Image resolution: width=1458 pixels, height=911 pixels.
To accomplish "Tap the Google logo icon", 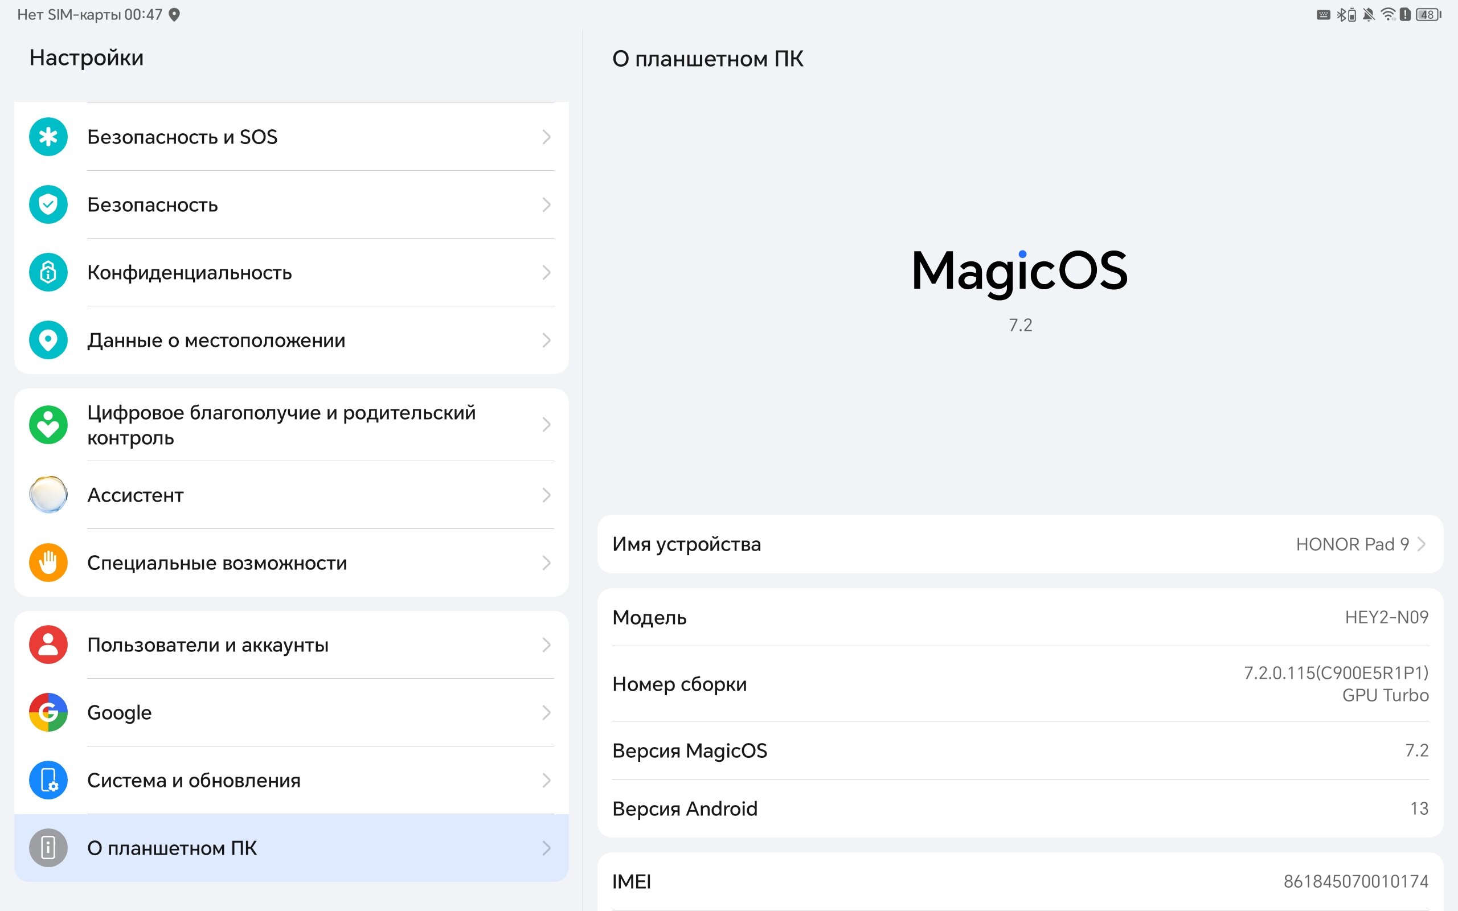I will pyautogui.click(x=48, y=712).
